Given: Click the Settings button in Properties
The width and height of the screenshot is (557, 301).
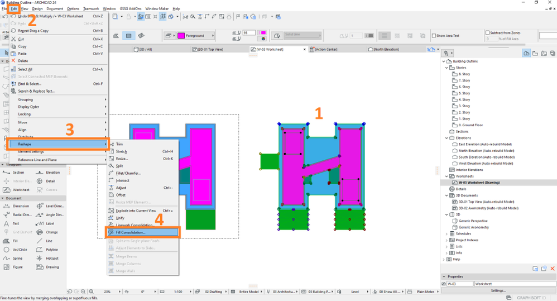Looking at the screenshot, I should coord(498,290).
